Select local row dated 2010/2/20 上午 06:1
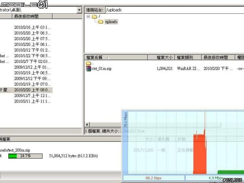The height and width of the screenshot is (183, 244). tap(32, 44)
